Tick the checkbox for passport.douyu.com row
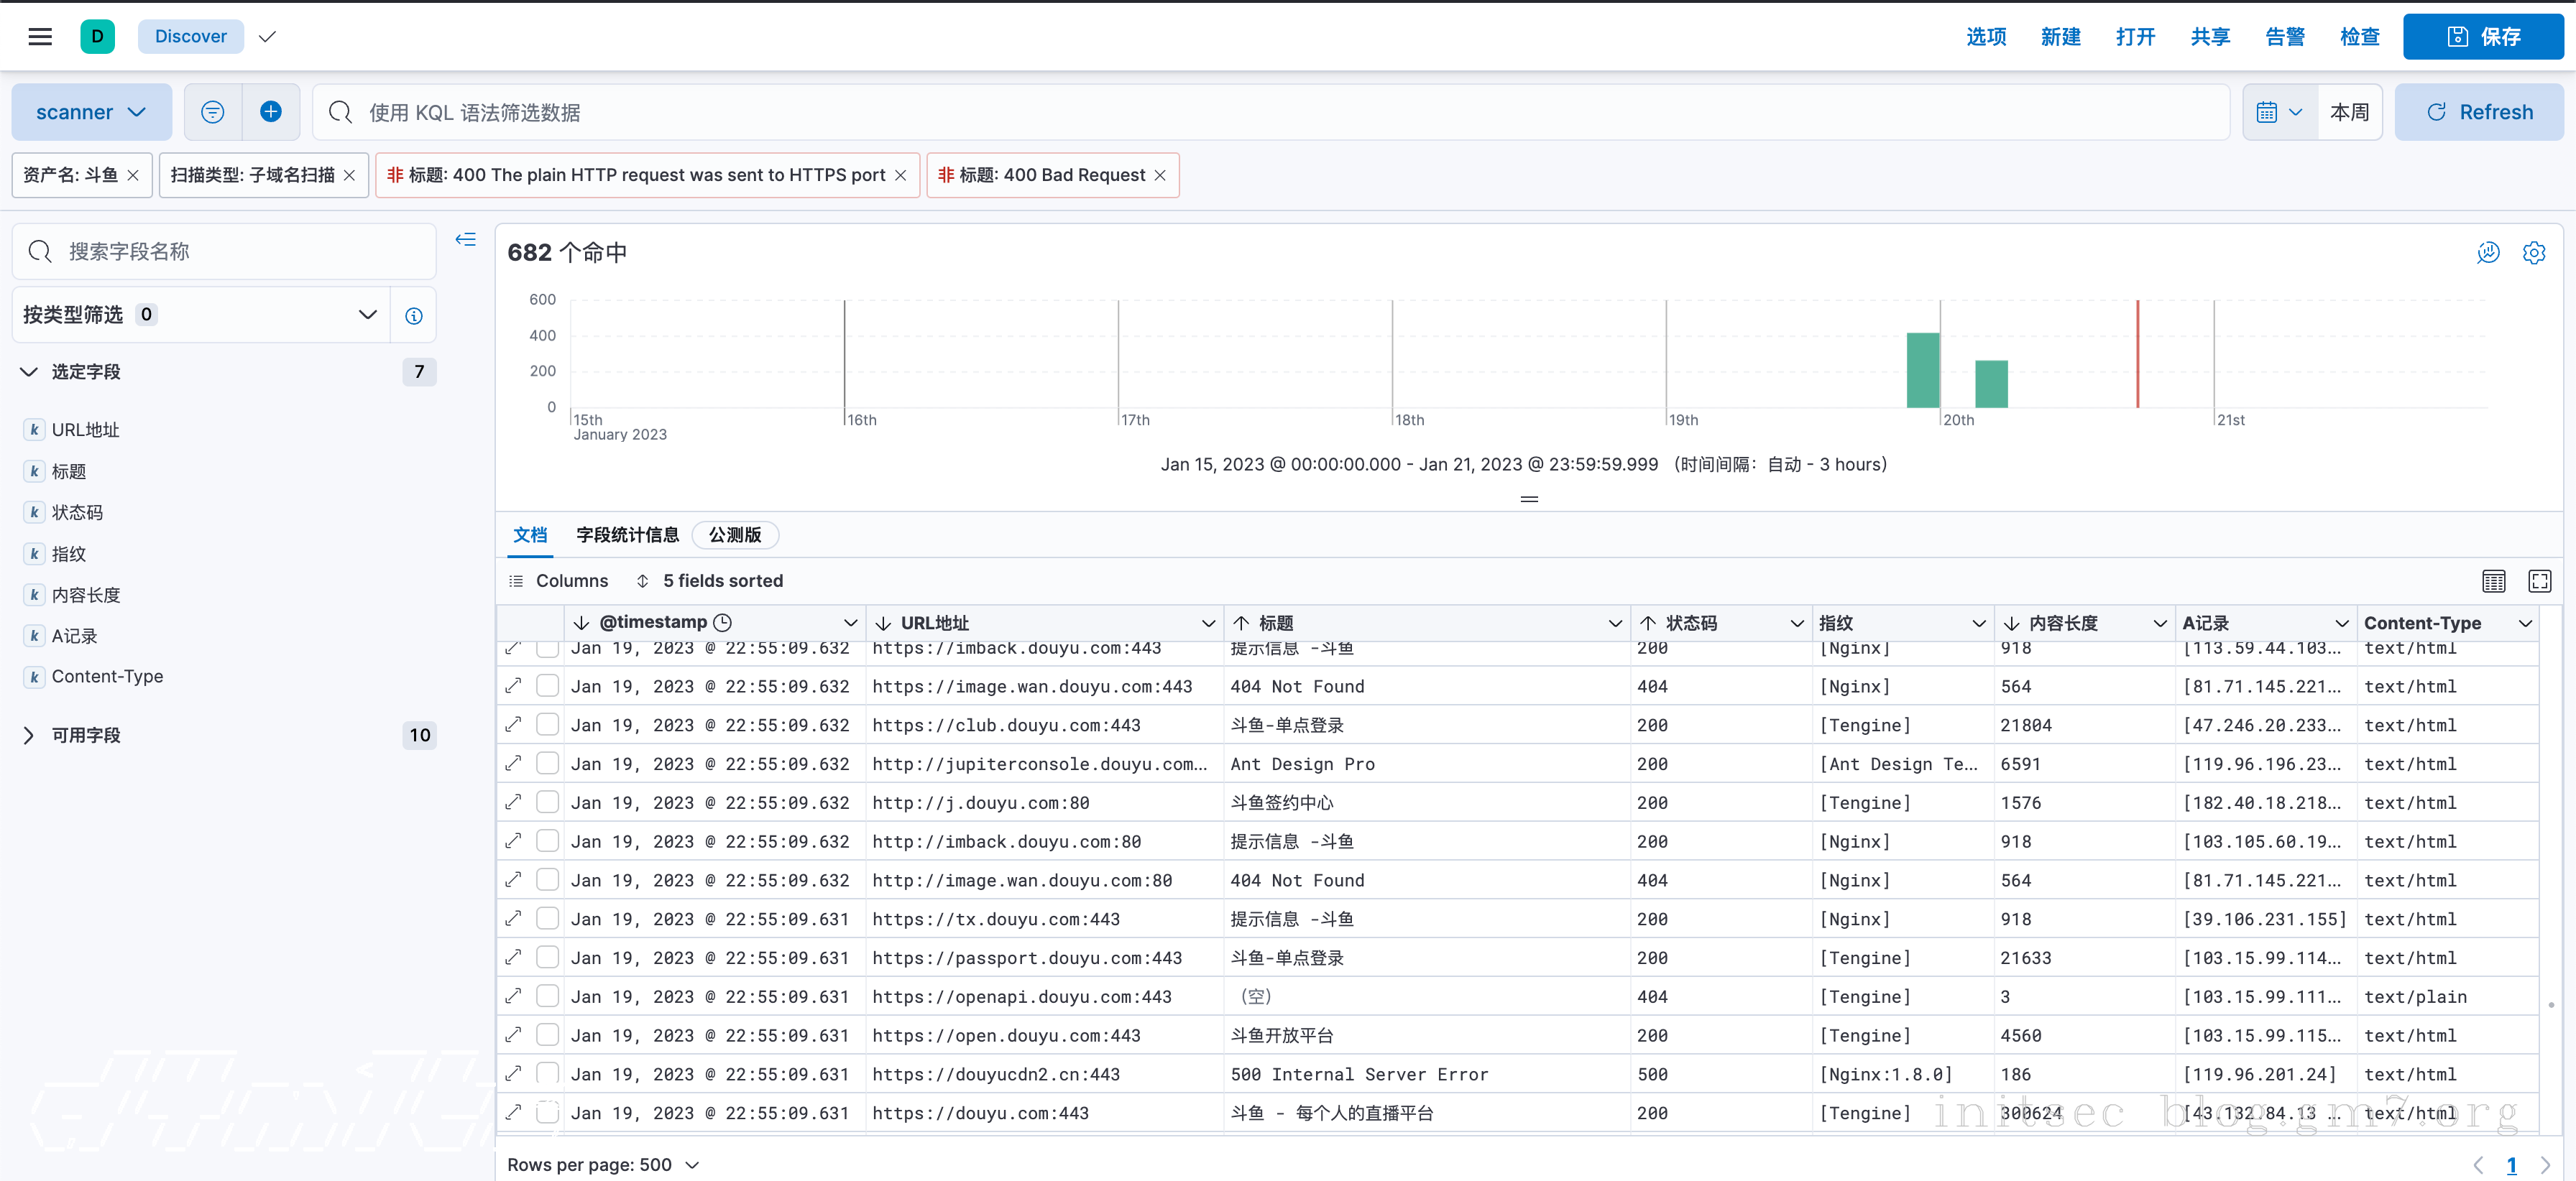Viewport: 2576px width, 1181px height. click(547, 956)
